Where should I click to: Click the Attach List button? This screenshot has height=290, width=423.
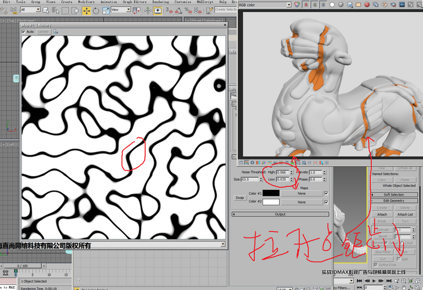(x=405, y=215)
